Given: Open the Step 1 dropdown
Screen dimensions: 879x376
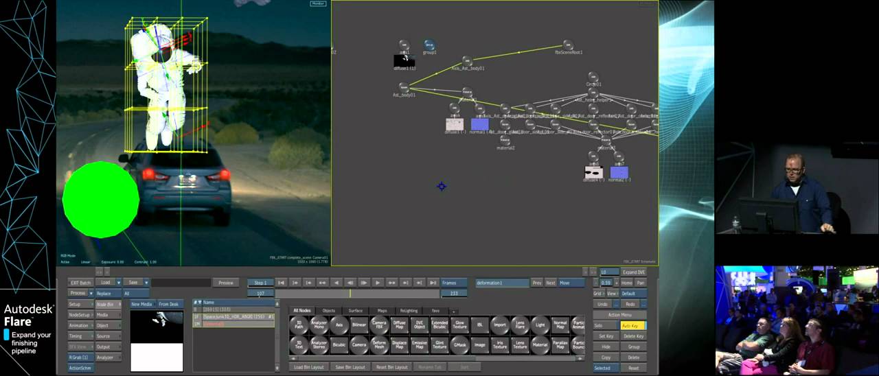Looking at the screenshot, I should point(260,283).
